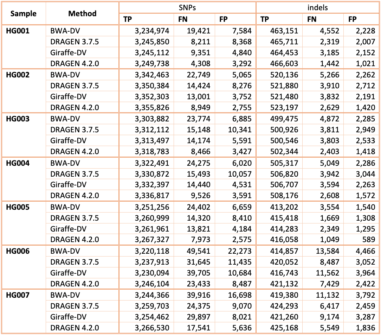The height and width of the screenshot is (335, 381).
Task: Select the HG007 sample cell
Action: [x=18, y=295]
